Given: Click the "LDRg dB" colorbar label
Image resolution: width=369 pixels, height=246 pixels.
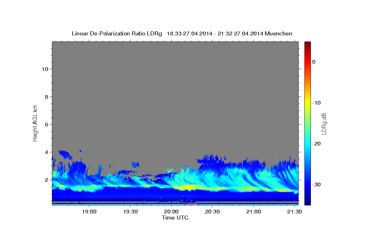Looking at the screenshot, I should point(323,123).
